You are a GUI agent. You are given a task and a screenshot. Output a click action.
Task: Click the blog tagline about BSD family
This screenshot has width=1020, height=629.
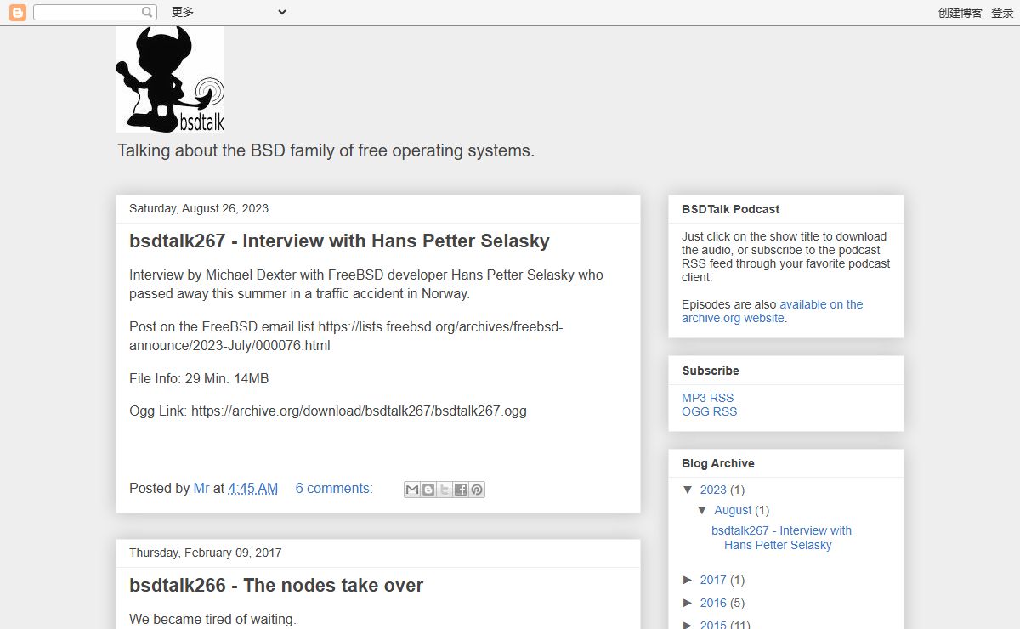point(326,150)
